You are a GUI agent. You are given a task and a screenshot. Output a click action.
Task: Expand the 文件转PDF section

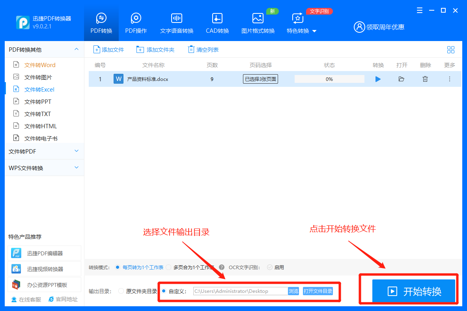tap(77, 151)
